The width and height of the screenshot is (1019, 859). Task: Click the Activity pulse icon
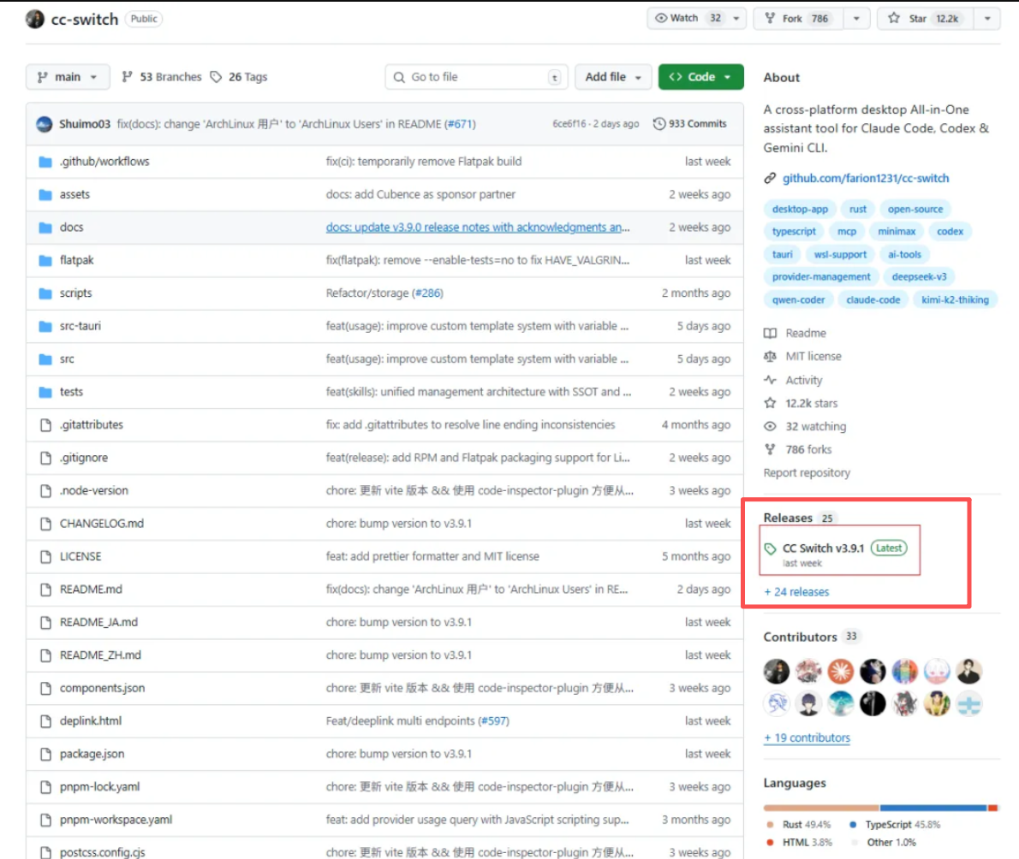[770, 380]
